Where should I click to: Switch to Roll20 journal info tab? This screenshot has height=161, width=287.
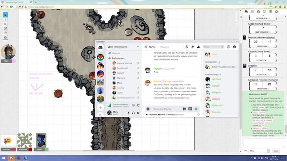(x=258, y=12)
